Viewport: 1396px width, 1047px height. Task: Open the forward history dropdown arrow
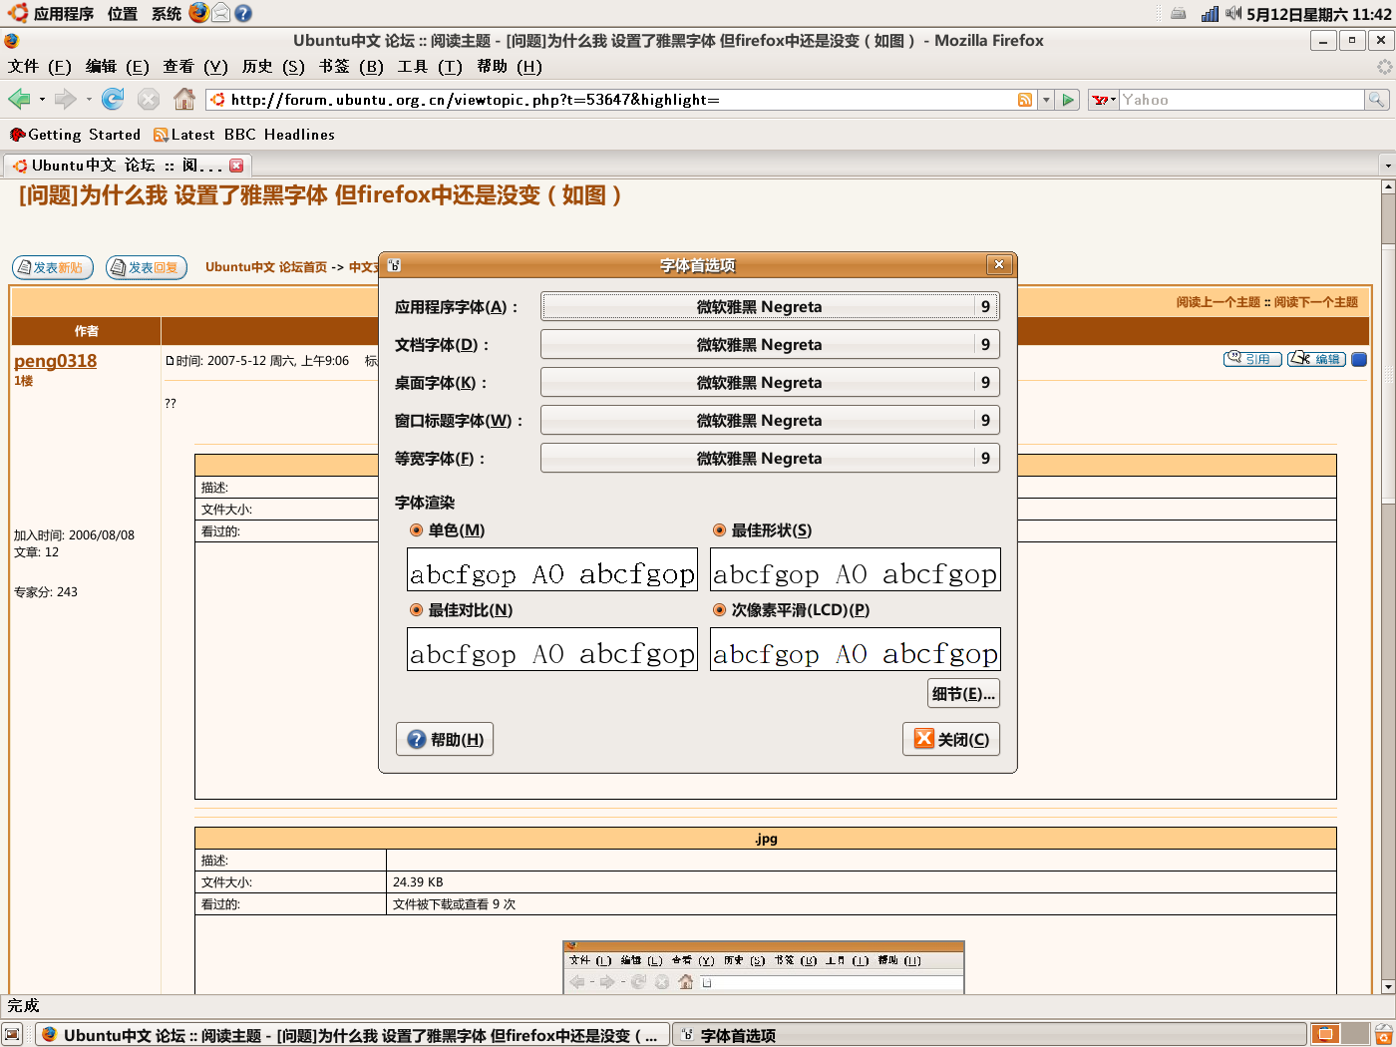point(89,100)
